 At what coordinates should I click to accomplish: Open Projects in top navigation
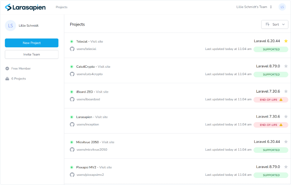tap(62, 7)
